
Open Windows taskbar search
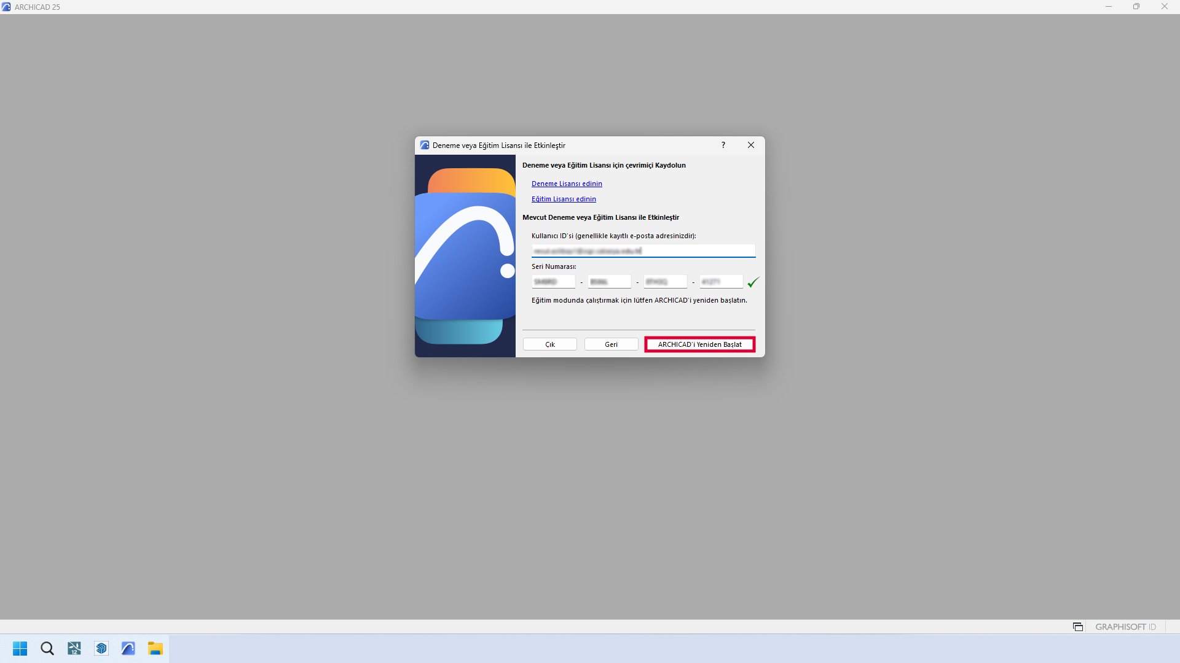pyautogui.click(x=47, y=648)
